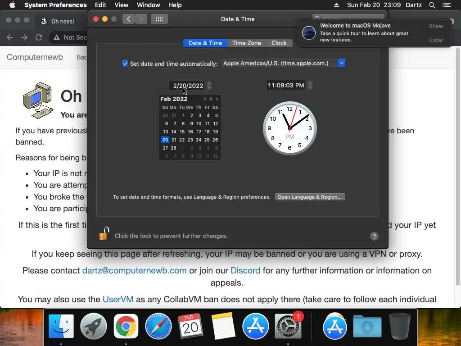Click the menu bar date and time
This screenshot has height=346, width=461.
tap(374, 5)
